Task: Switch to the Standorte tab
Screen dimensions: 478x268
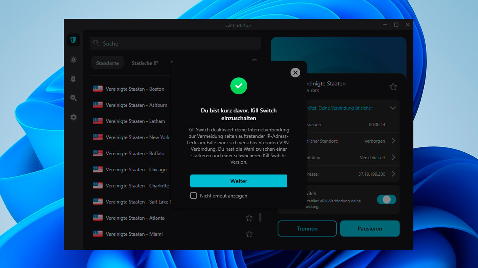Action: [107, 63]
